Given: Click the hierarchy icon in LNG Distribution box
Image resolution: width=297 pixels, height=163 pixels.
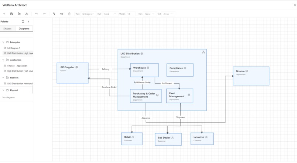Looking at the screenshot, I should pos(203,52).
